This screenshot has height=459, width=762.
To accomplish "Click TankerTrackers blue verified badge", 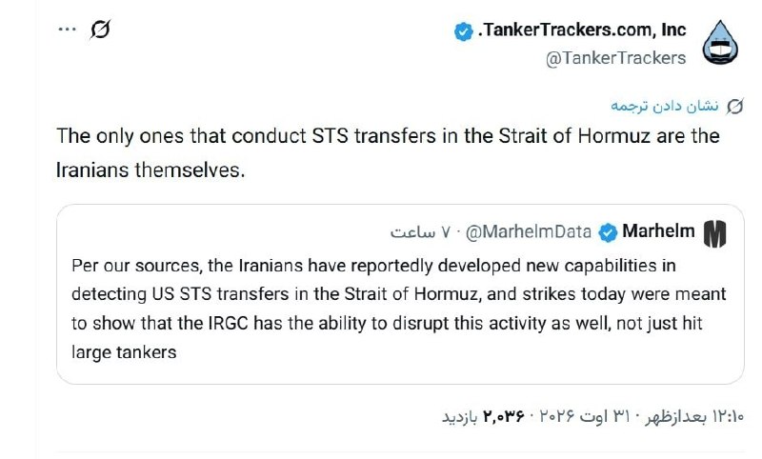I will coord(463,32).
